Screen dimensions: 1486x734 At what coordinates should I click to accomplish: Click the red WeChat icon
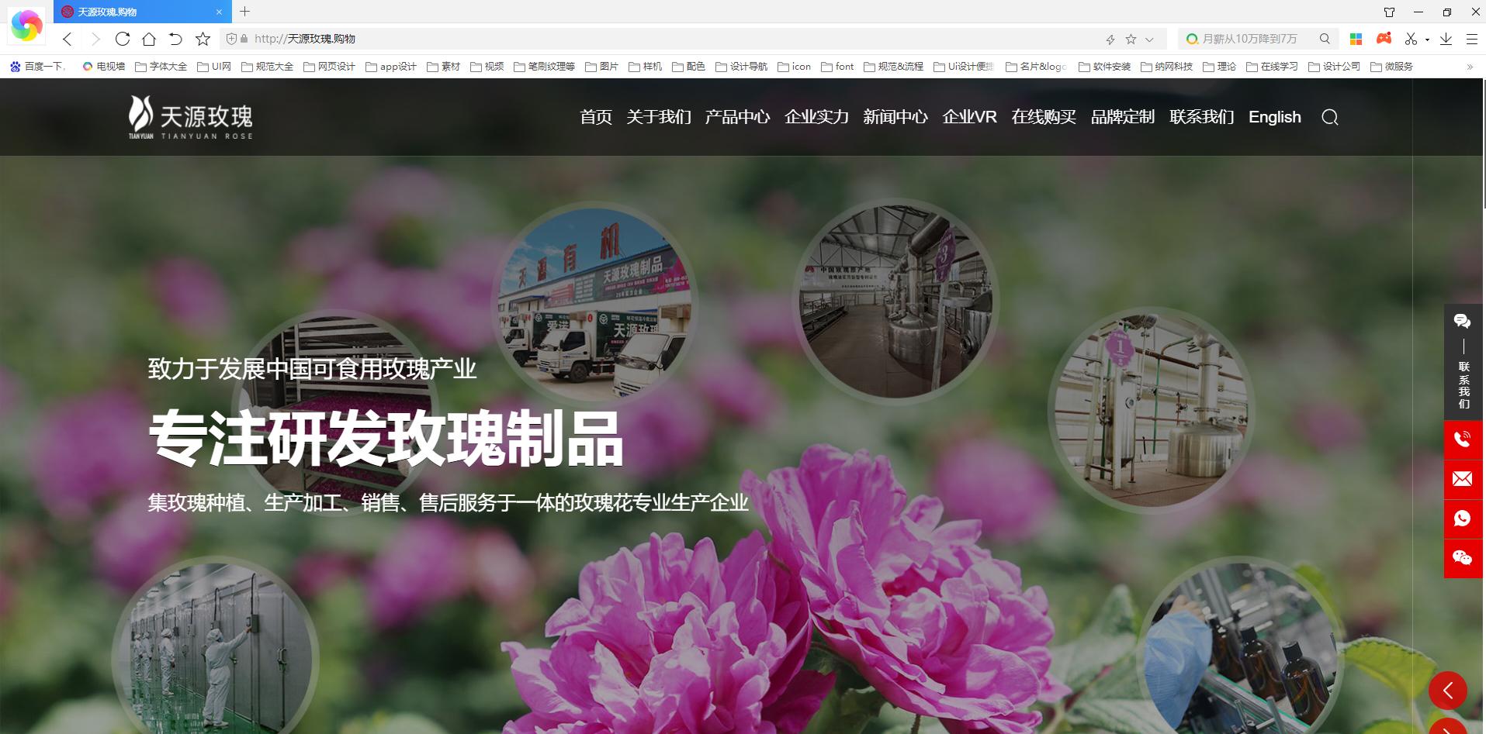(1463, 558)
